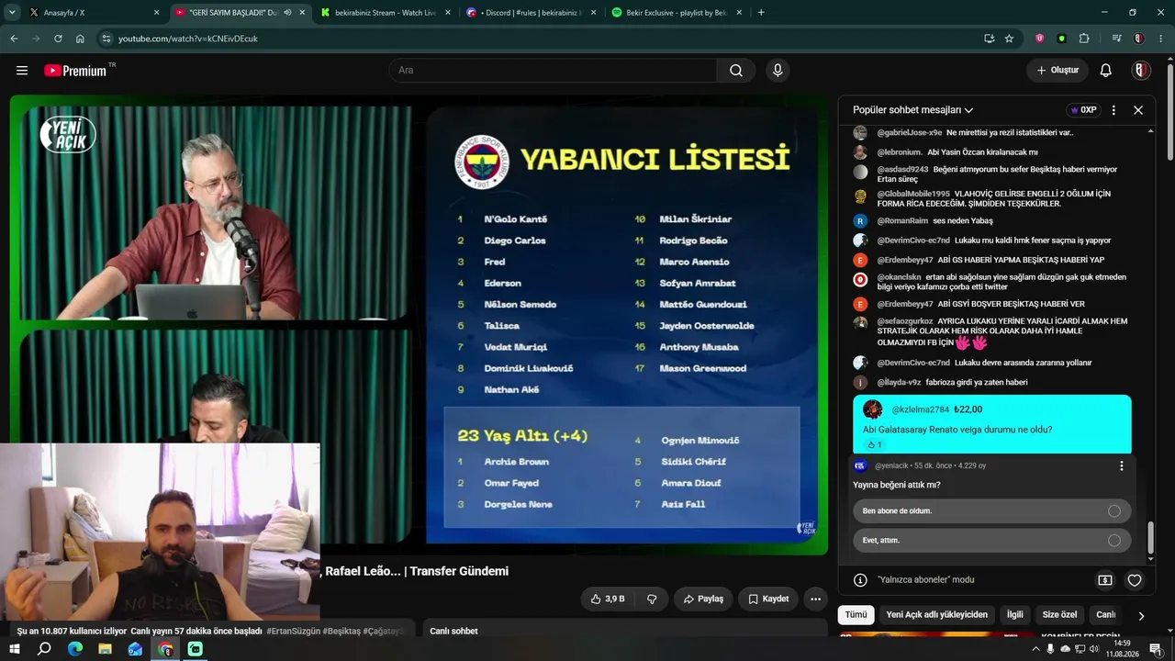Switch to the bekirabiniz Stream tab
1175x661 pixels.
tap(386, 13)
